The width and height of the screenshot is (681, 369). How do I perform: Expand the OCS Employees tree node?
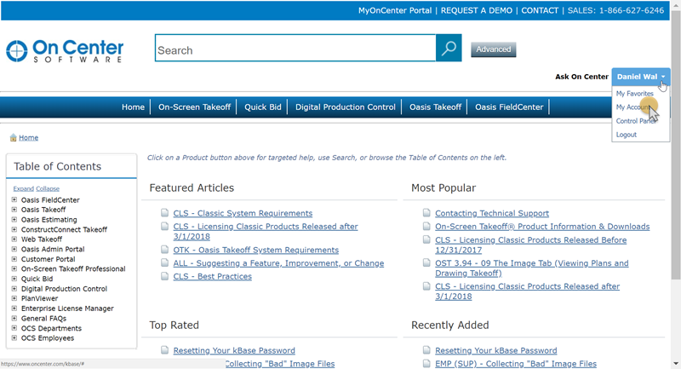tap(14, 337)
